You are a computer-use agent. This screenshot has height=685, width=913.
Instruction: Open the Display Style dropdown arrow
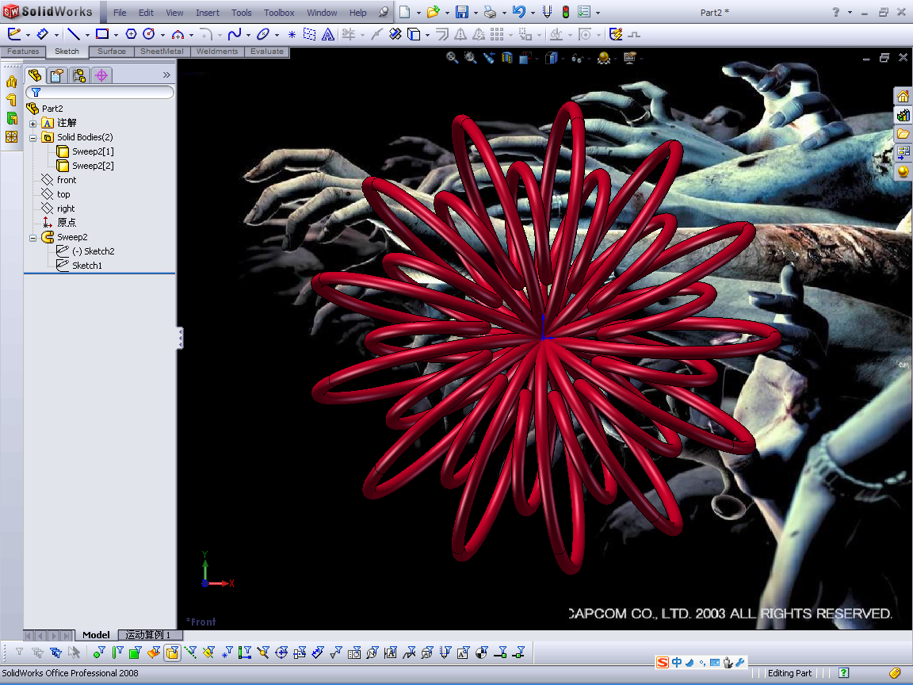[x=563, y=58]
